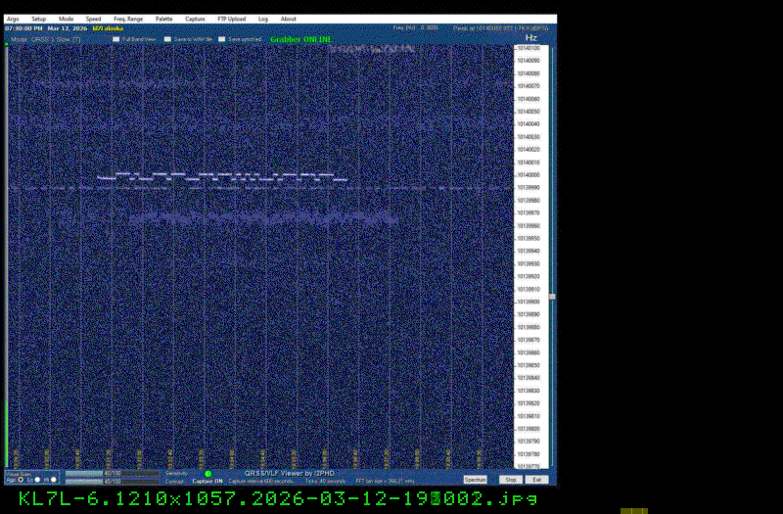Open the Speed menu
Screen dimensions: 783x514
click(93, 19)
